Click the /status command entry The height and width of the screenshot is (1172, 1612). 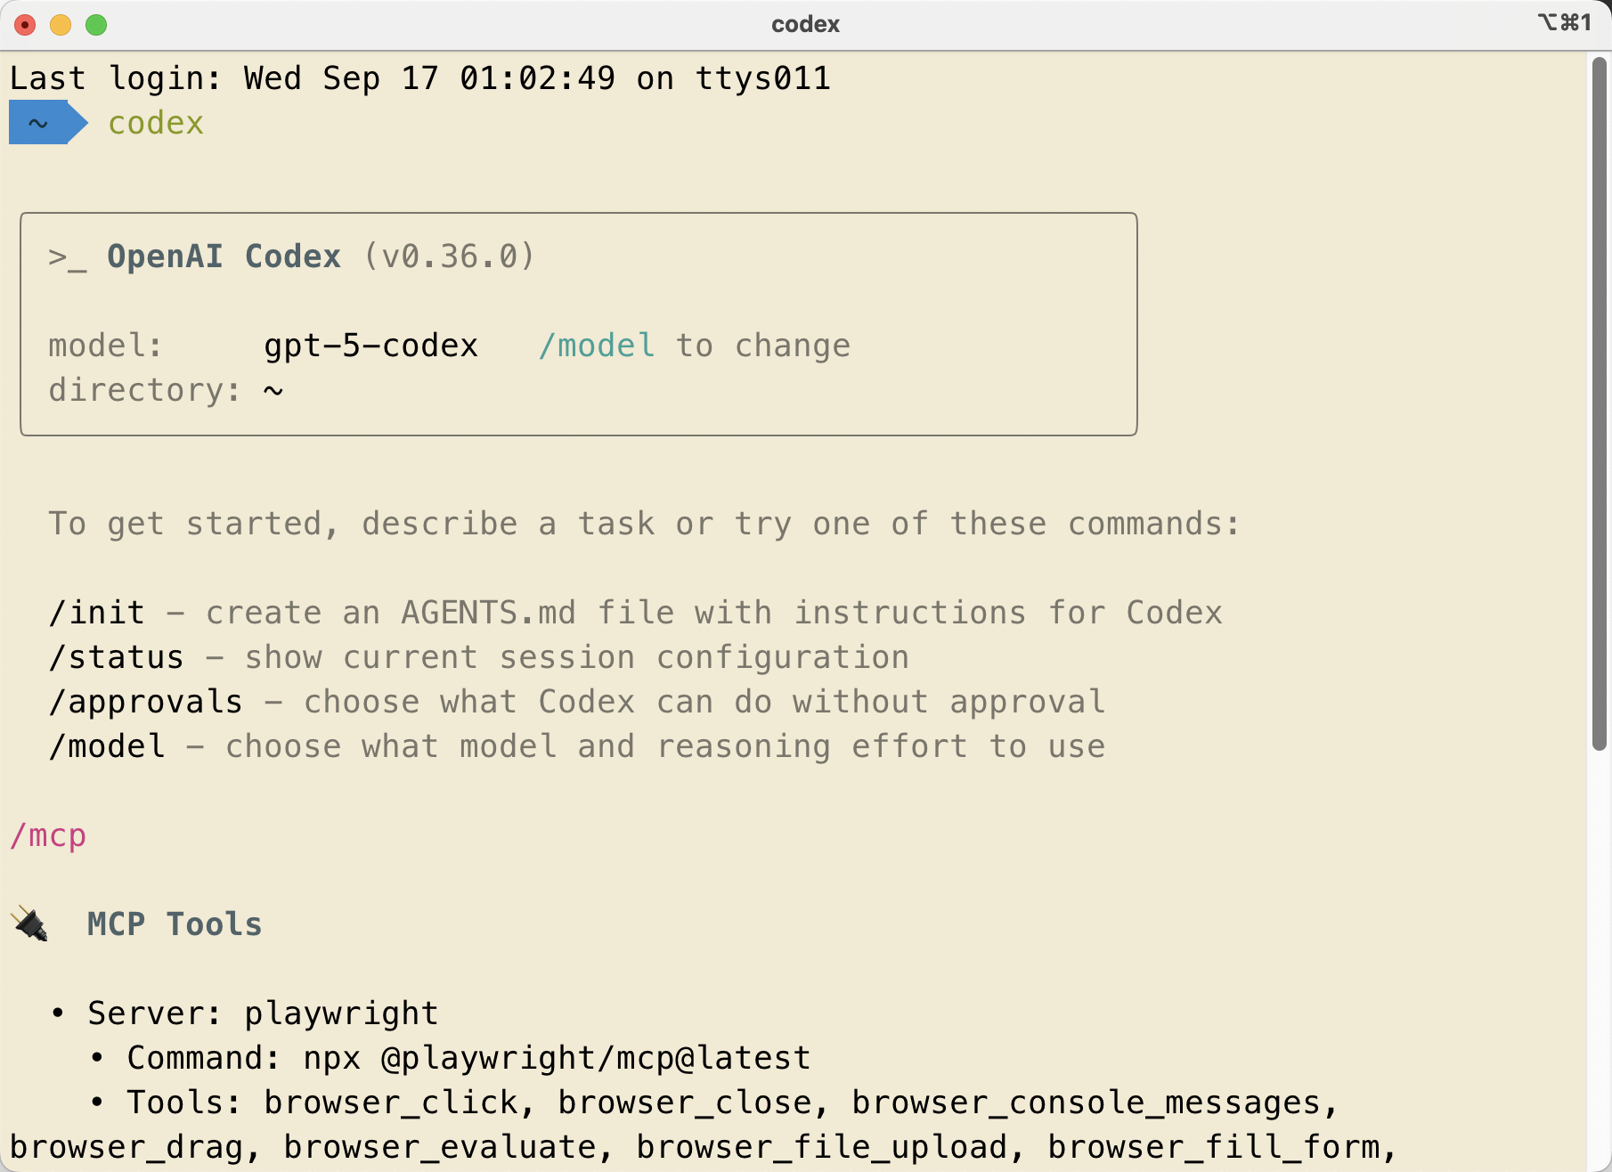[x=117, y=657]
